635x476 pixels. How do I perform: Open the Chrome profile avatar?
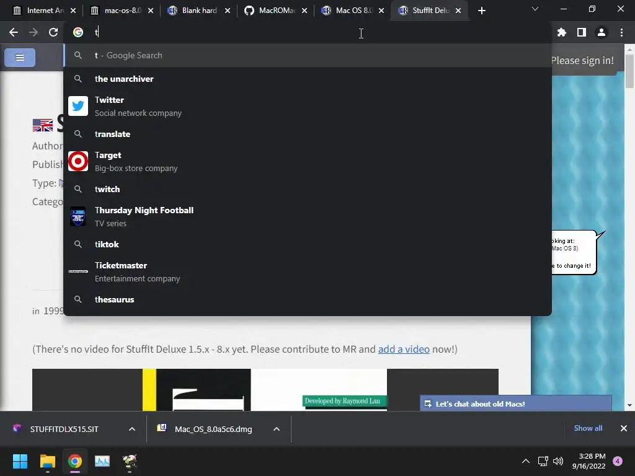[x=602, y=32]
